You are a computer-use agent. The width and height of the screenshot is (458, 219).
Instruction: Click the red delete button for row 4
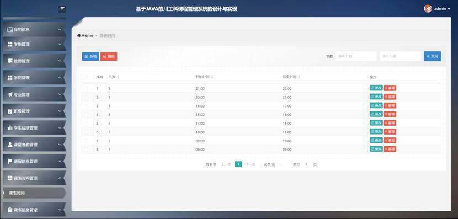coord(390,114)
